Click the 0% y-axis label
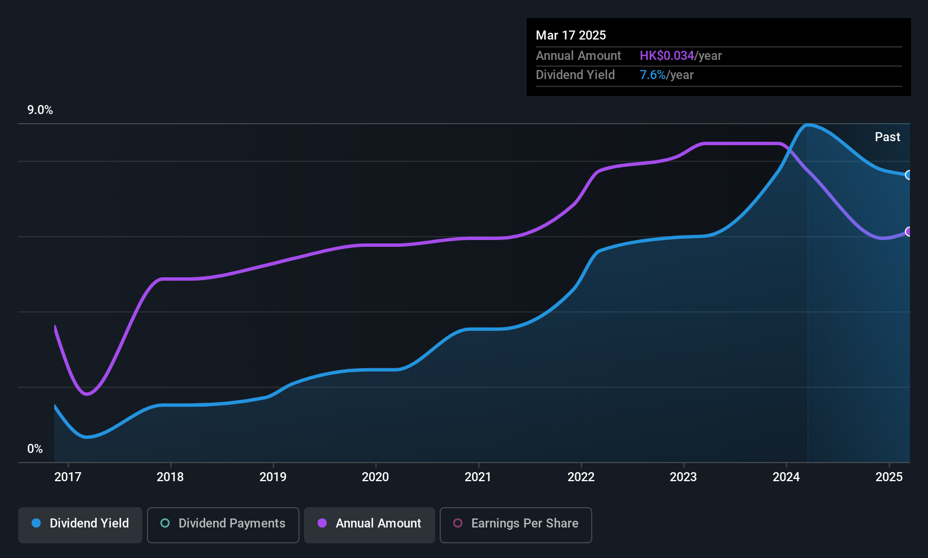The height and width of the screenshot is (558, 928). point(35,449)
